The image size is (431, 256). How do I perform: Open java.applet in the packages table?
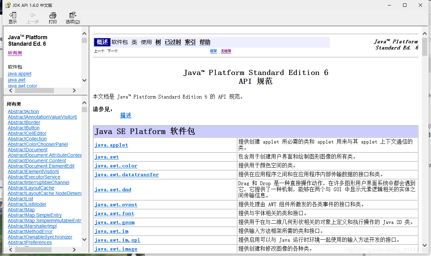click(112, 145)
